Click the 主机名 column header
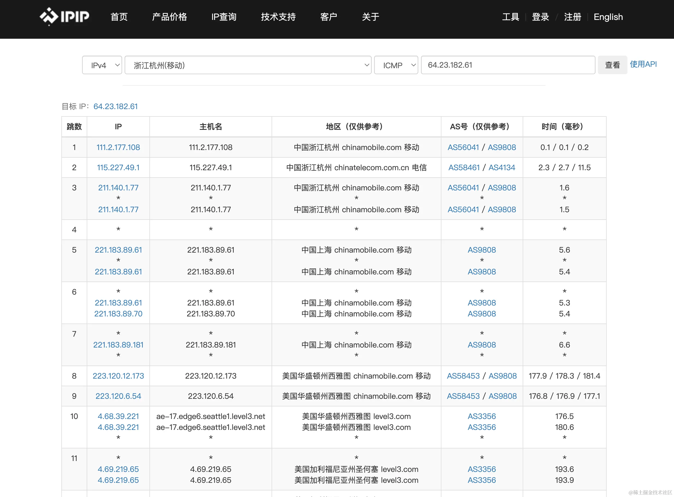Screen dimensions: 674x497 [x=211, y=127]
